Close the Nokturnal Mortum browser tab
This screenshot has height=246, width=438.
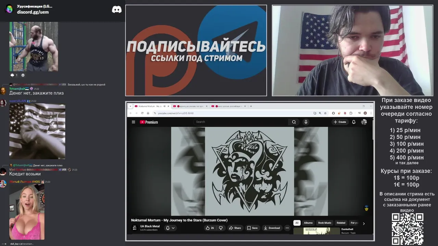coord(168,106)
